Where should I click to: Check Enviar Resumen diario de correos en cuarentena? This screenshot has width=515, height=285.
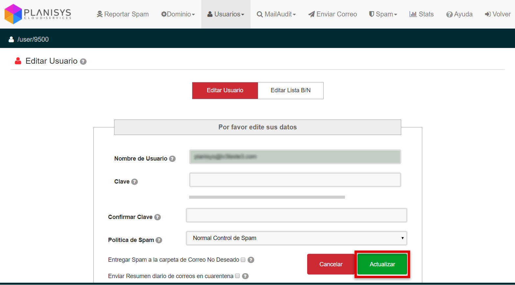point(237,276)
